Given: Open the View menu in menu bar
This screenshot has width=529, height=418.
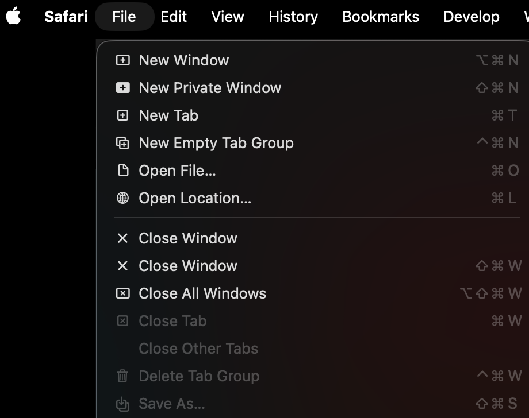Looking at the screenshot, I should pyautogui.click(x=228, y=17).
